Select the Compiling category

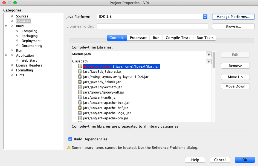click(x=30, y=31)
